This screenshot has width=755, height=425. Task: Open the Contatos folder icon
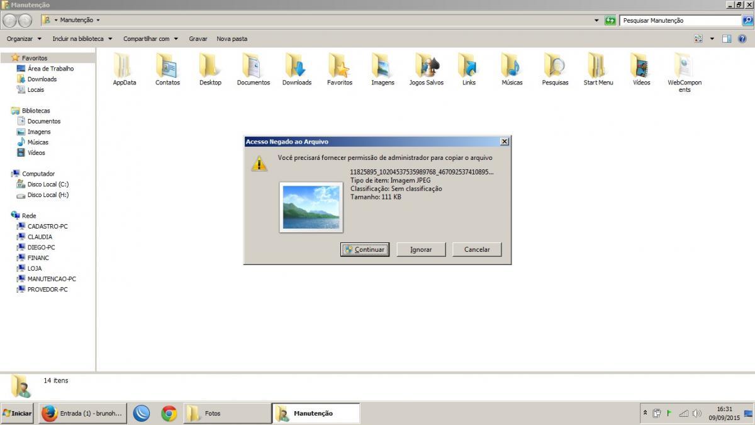pos(167,65)
